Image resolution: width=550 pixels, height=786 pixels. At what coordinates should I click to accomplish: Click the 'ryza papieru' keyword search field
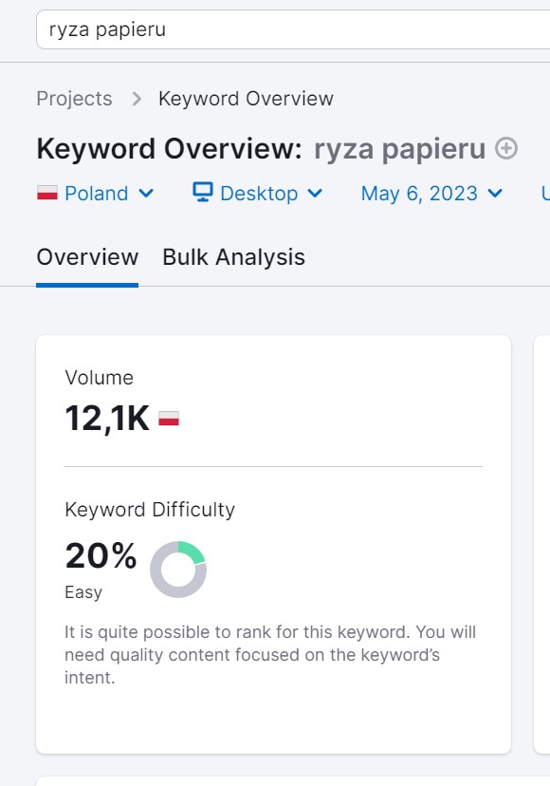pyautogui.click(x=294, y=29)
